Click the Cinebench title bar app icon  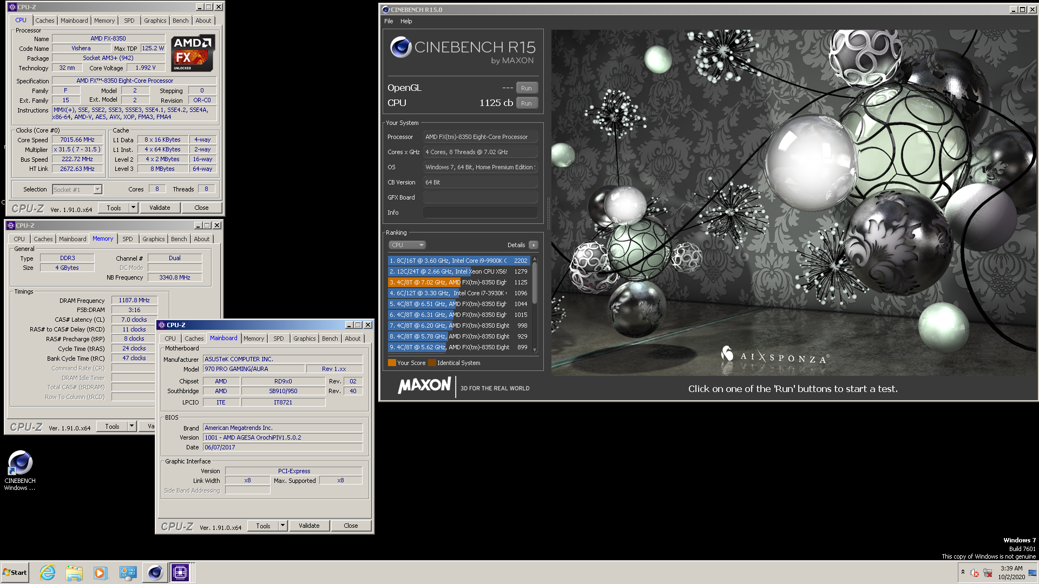click(385, 9)
